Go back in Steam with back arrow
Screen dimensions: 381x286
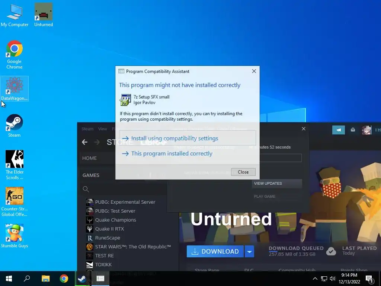click(84, 142)
